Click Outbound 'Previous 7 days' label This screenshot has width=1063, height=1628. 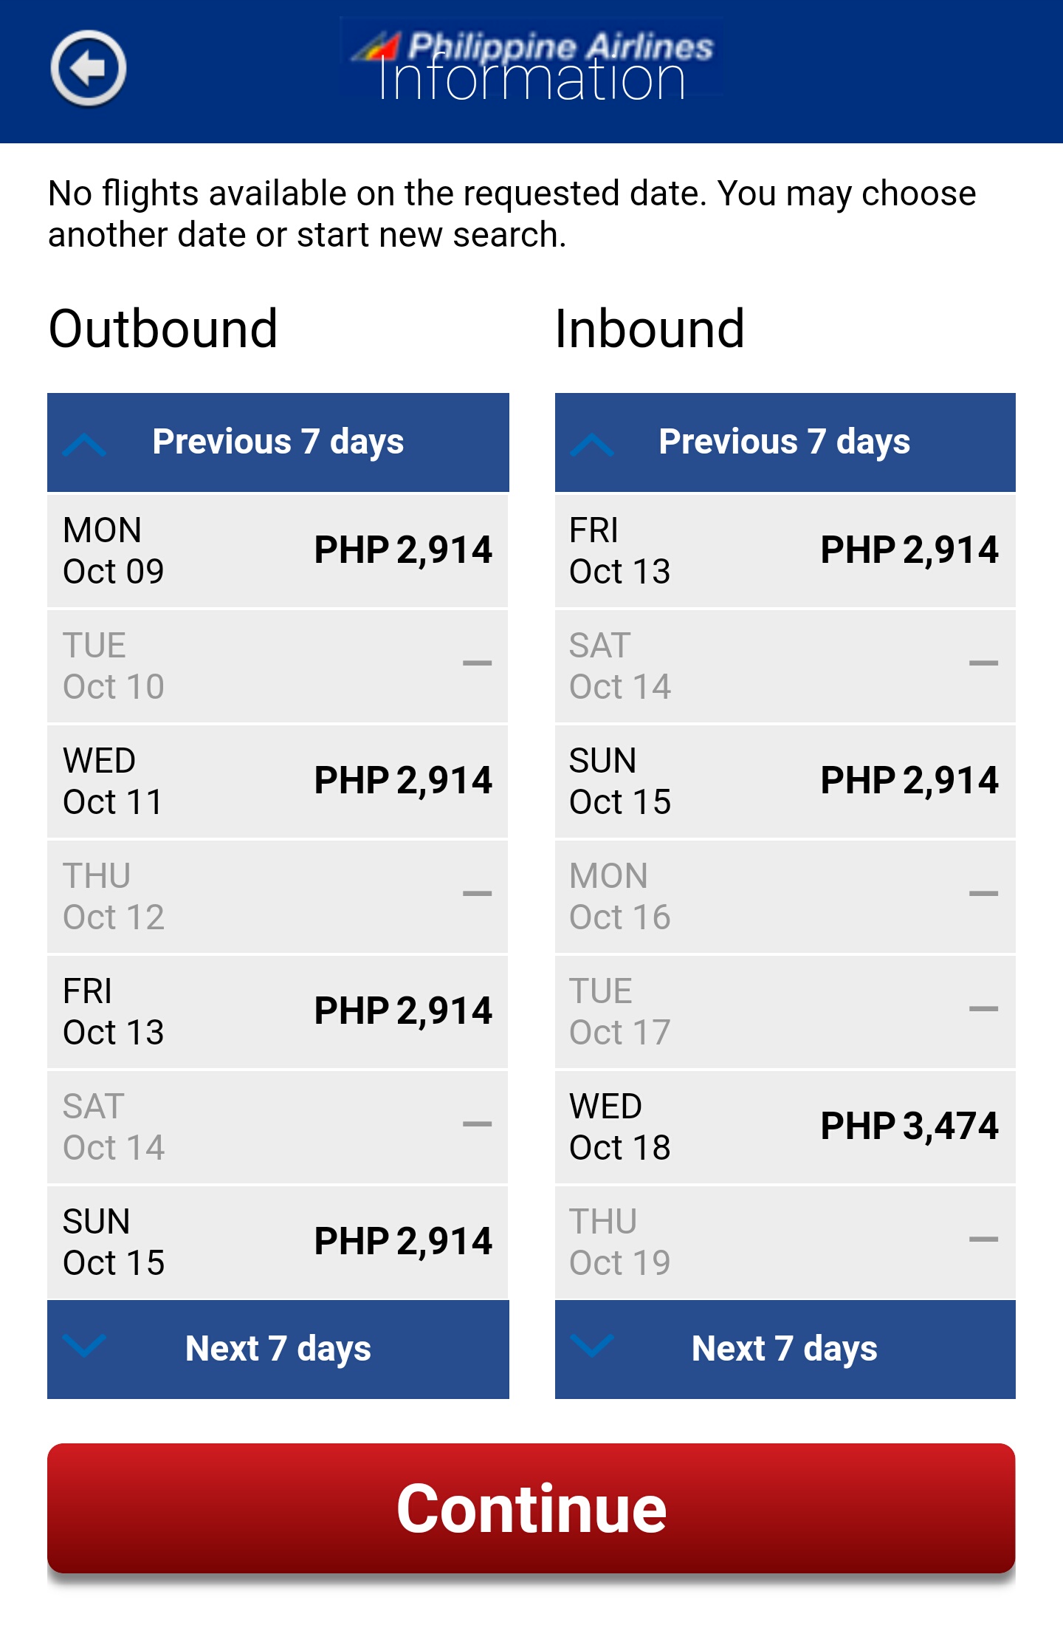point(278,442)
